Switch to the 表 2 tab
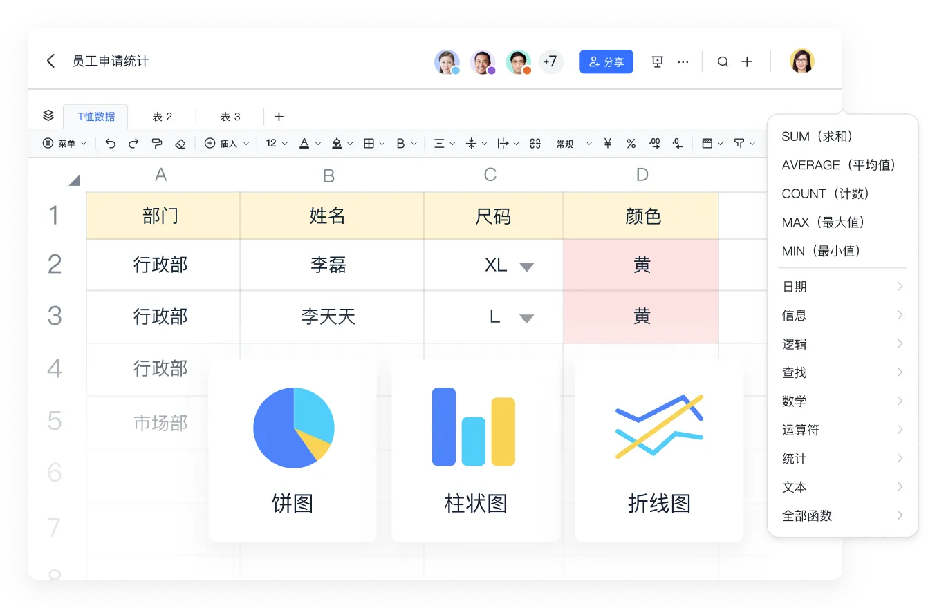 (163, 117)
